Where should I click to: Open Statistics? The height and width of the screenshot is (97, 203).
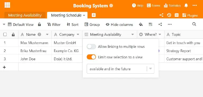tap(172, 6)
